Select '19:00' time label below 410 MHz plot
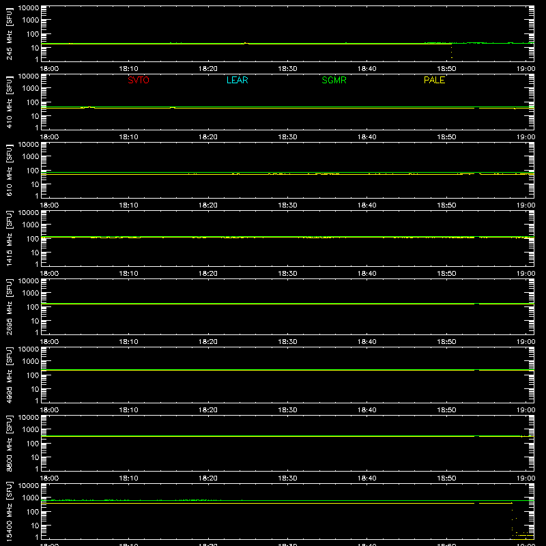The image size is (546, 546). (x=526, y=137)
